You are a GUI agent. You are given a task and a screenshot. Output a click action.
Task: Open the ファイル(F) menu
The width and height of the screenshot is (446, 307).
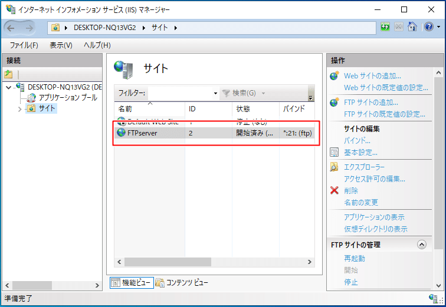[24, 45]
